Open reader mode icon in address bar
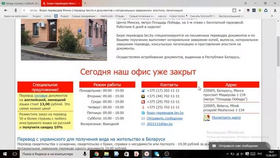 coord(234,11)
